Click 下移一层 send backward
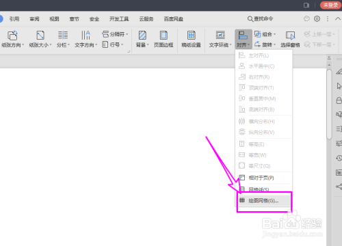The image size is (342, 246). [x=319, y=44]
